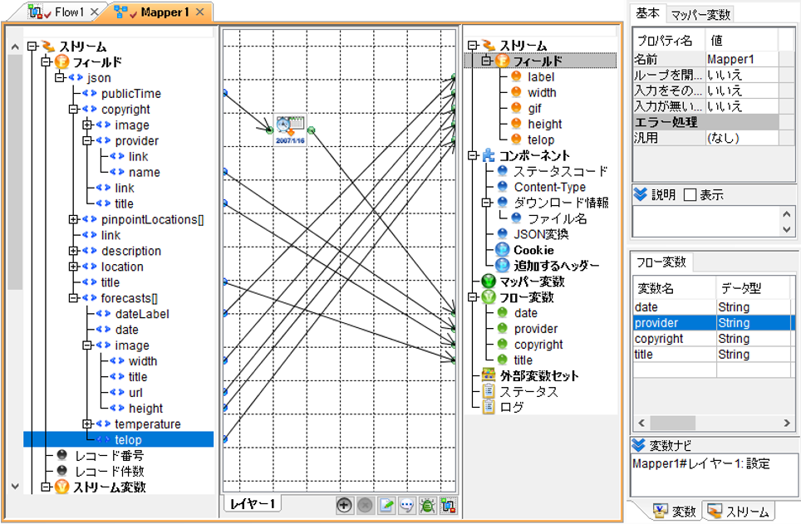801x524 pixels.
Task: Click the add layer plus icon
Action: coord(344,506)
